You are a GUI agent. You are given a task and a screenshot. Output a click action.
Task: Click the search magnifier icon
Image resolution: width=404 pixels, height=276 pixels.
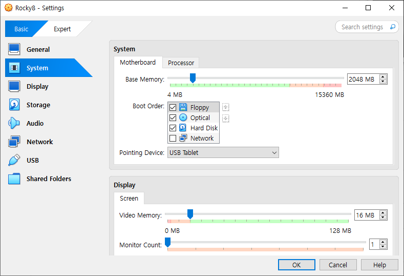pyautogui.click(x=392, y=27)
